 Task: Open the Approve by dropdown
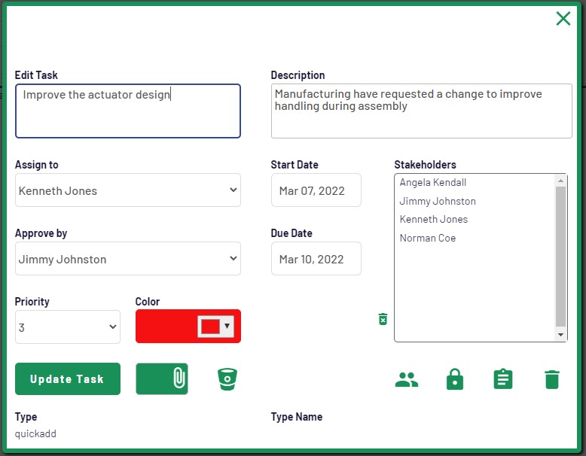(128, 258)
